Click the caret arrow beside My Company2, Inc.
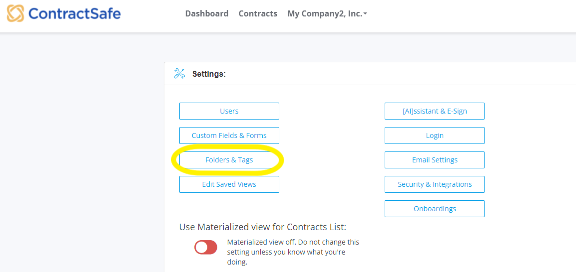This screenshot has height=272, width=576. tap(365, 14)
